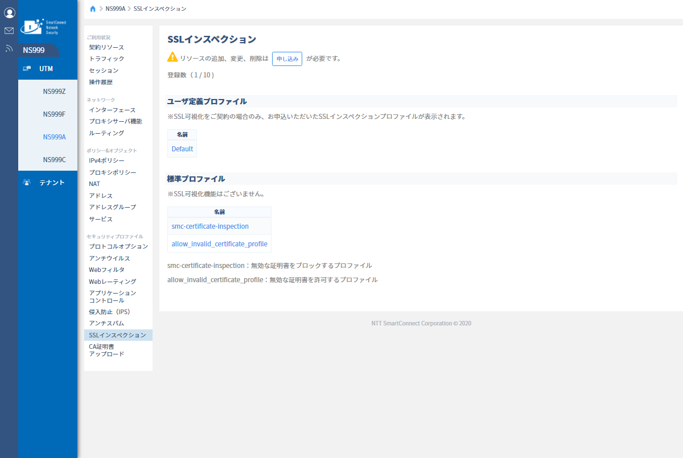683x458 pixels.
Task: Click SSLインスペクション in the breadcrumb
Action: (x=160, y=9)
